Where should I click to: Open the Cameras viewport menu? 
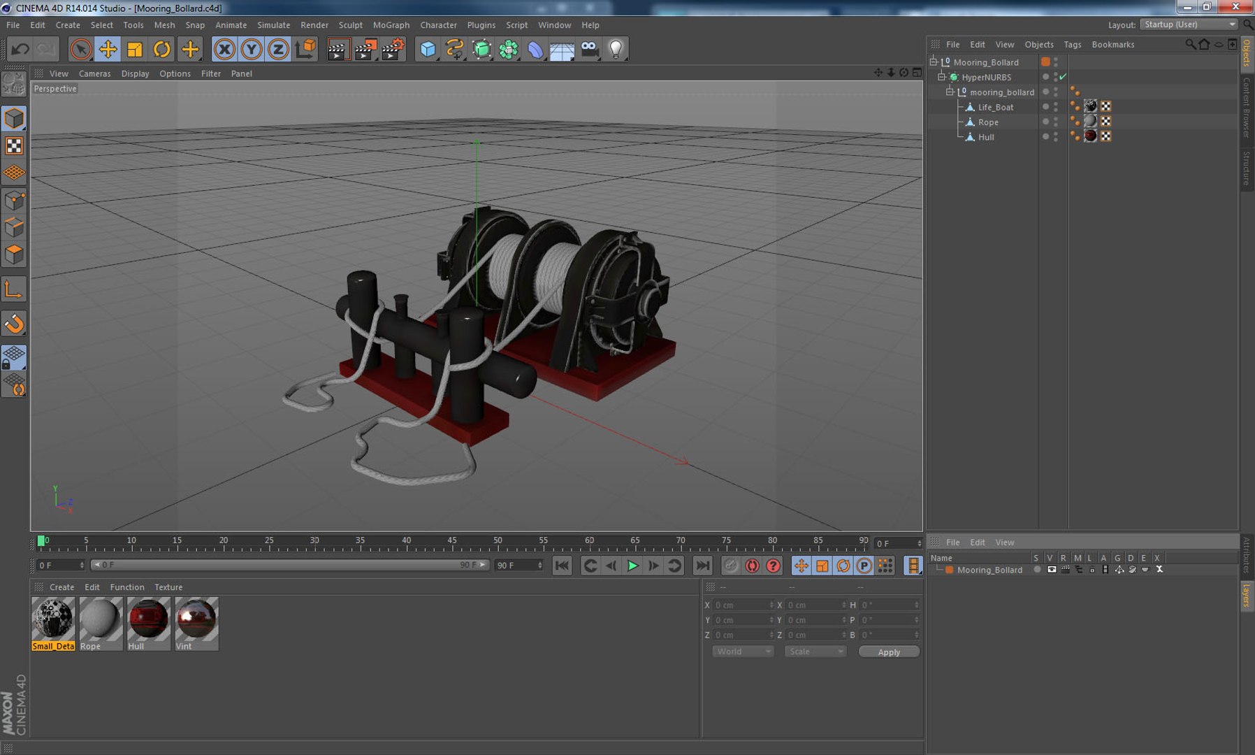pos(94,73)
